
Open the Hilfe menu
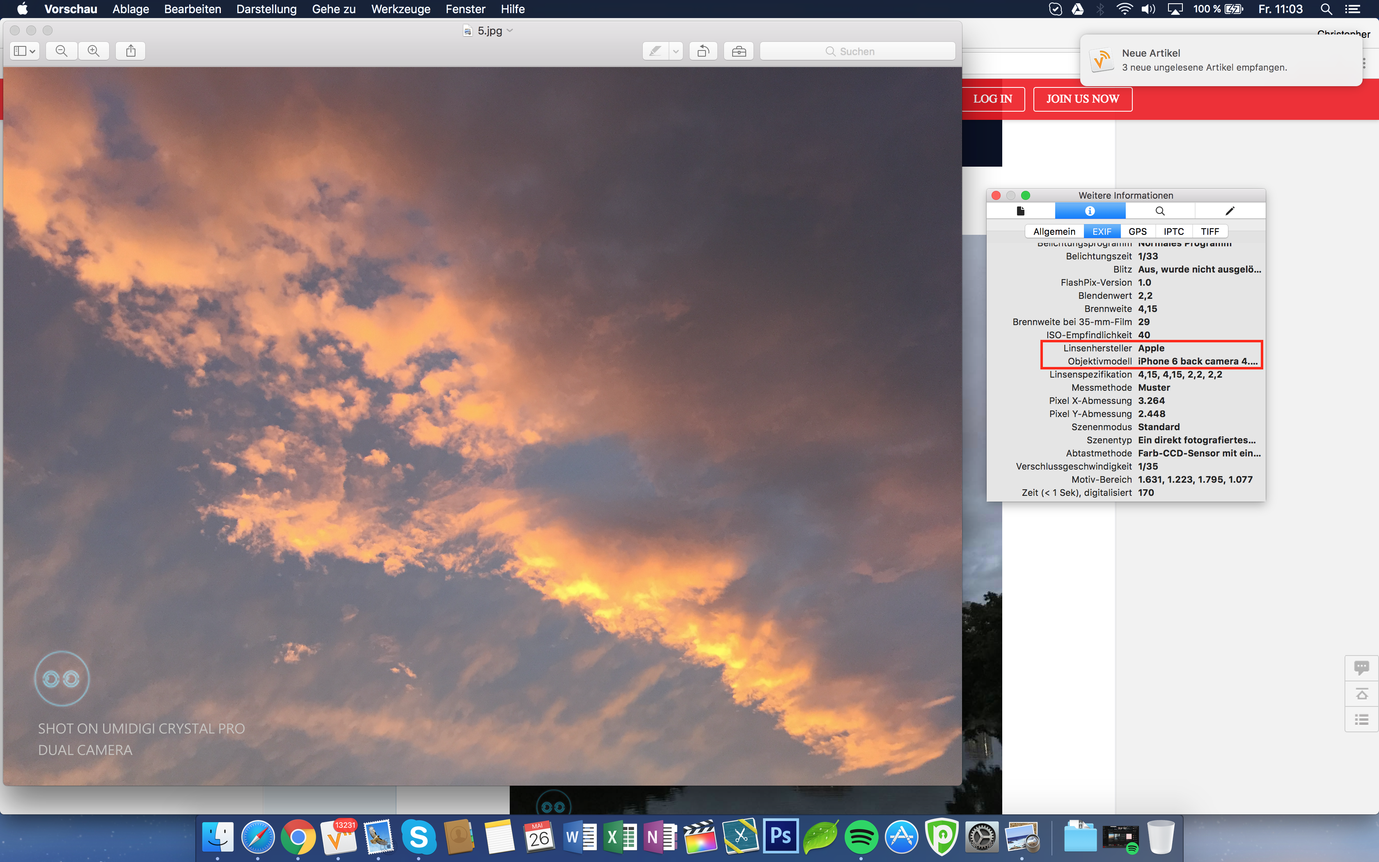click(x=512, y=9)
